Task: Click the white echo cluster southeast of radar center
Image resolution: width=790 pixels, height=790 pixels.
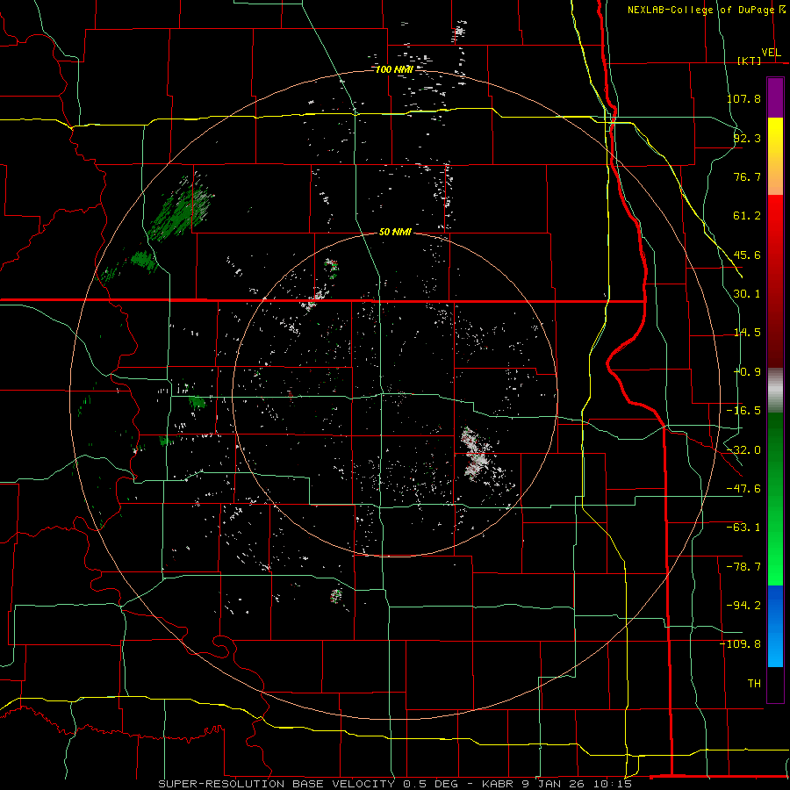Action: point(476,454)
